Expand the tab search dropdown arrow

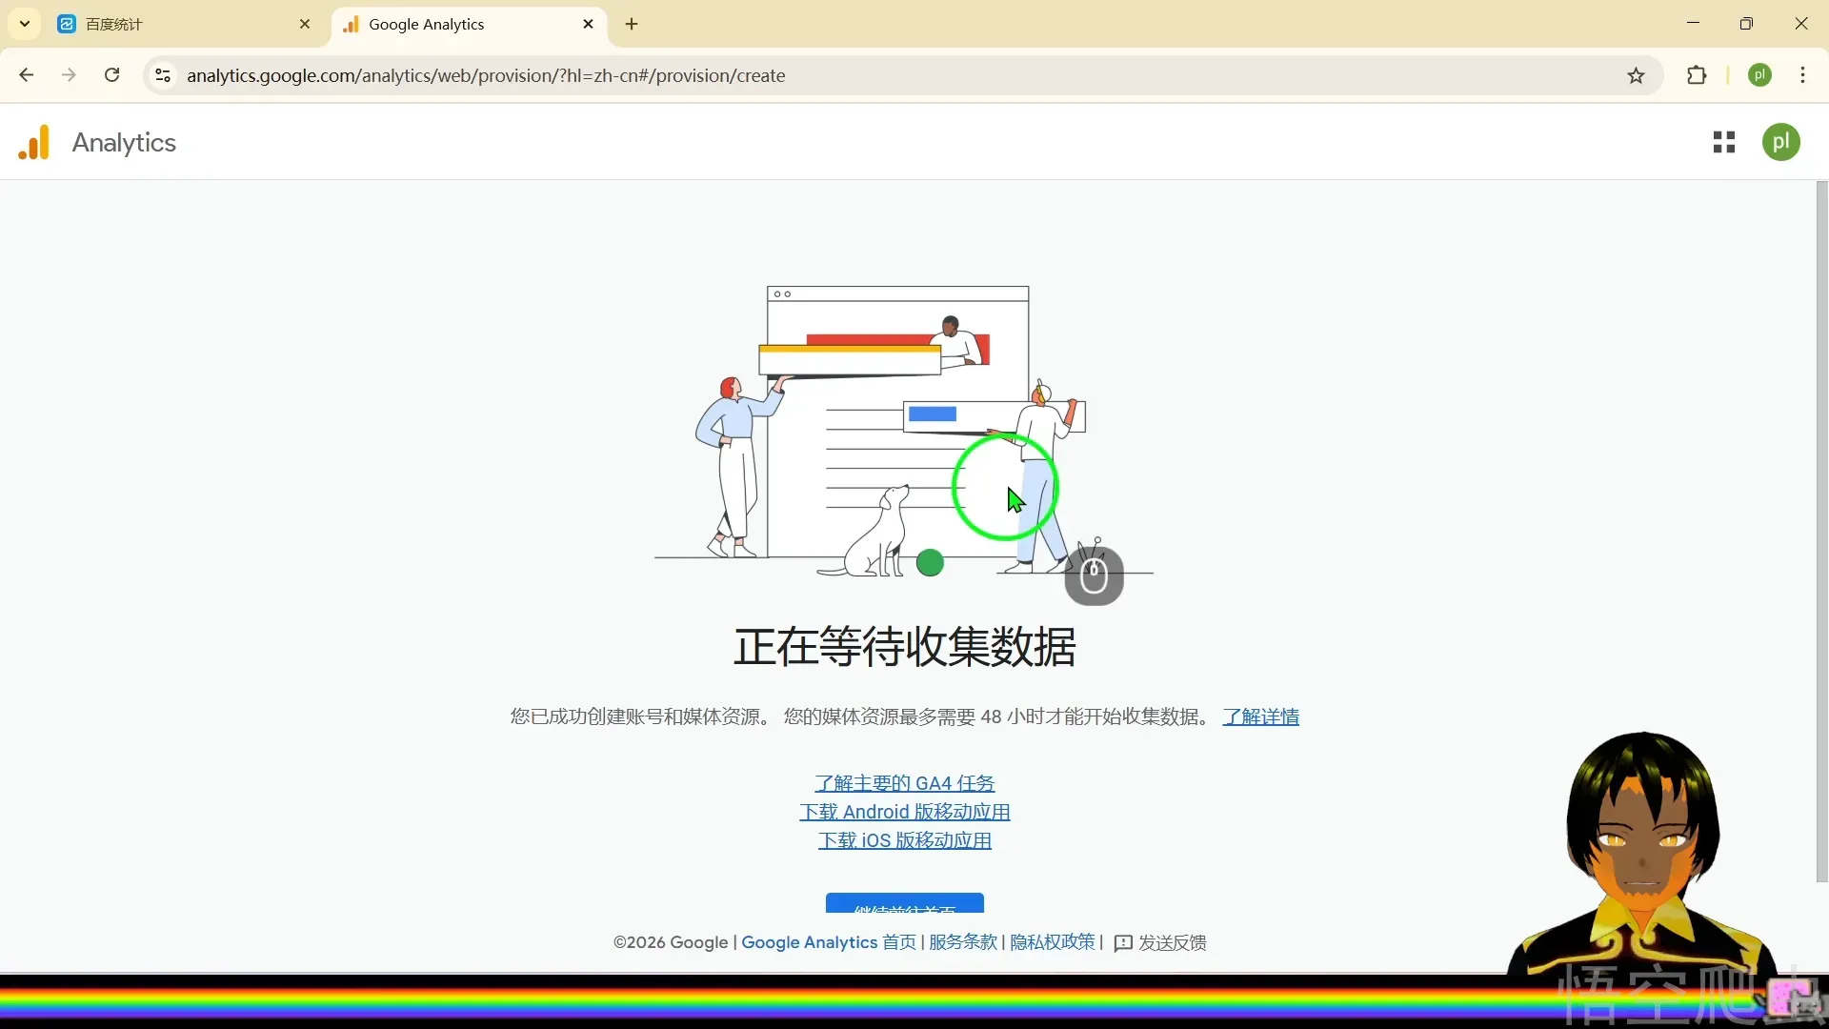[25, 24]
